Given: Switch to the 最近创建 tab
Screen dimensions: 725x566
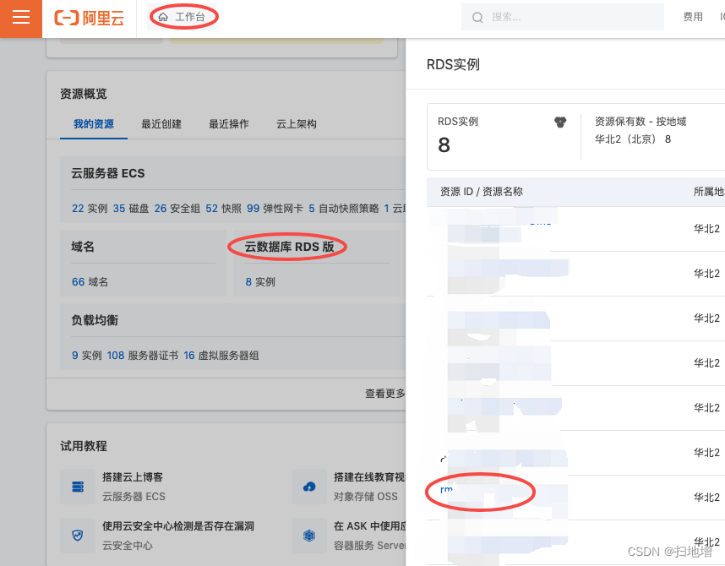Looking at the screenshot, I should click(161, 124).
